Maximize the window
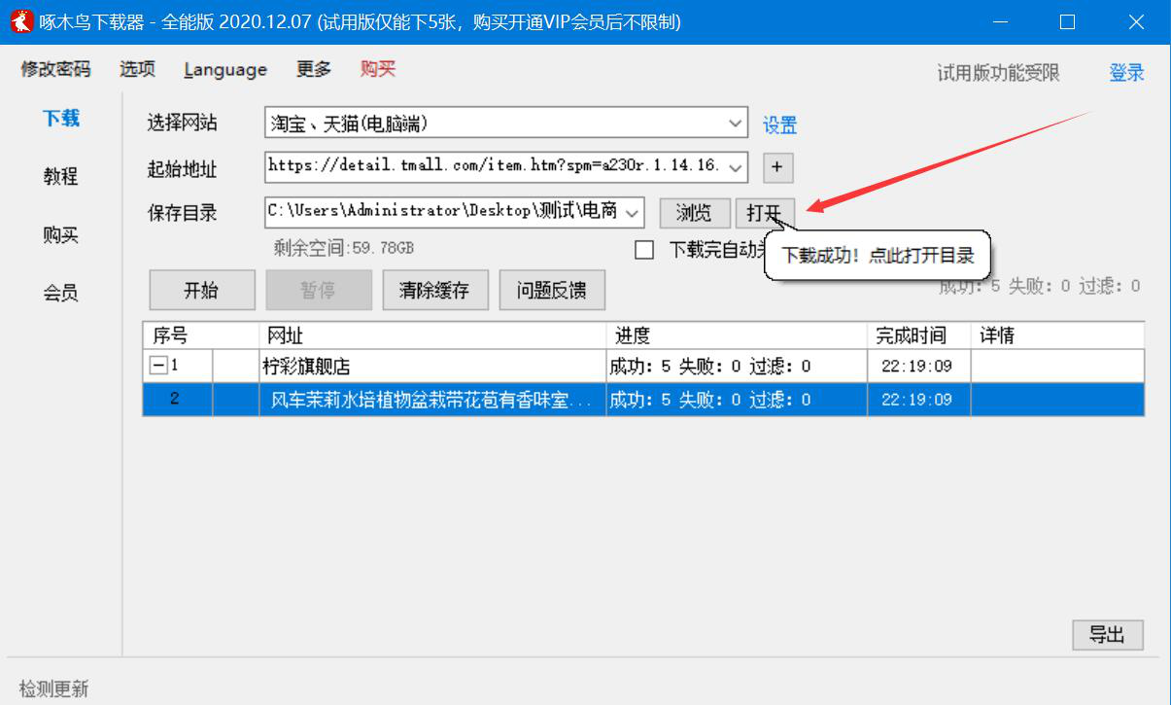 pyautogui.click(x=1067, y=21)
